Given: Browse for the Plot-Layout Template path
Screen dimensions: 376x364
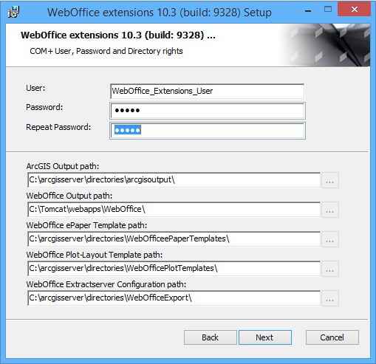Looking at the screenshot, I should click(x=330, y=269).
